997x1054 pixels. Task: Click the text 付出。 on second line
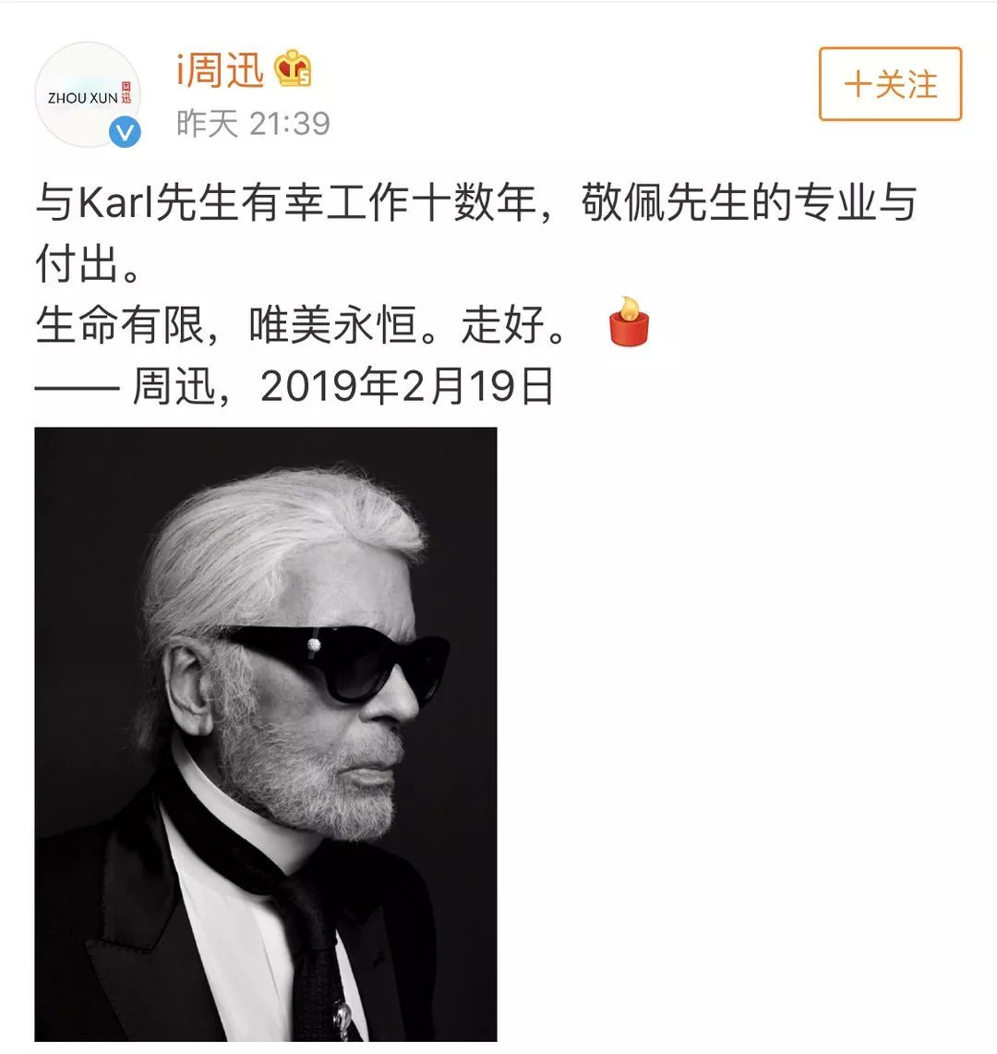pos(88,263)
